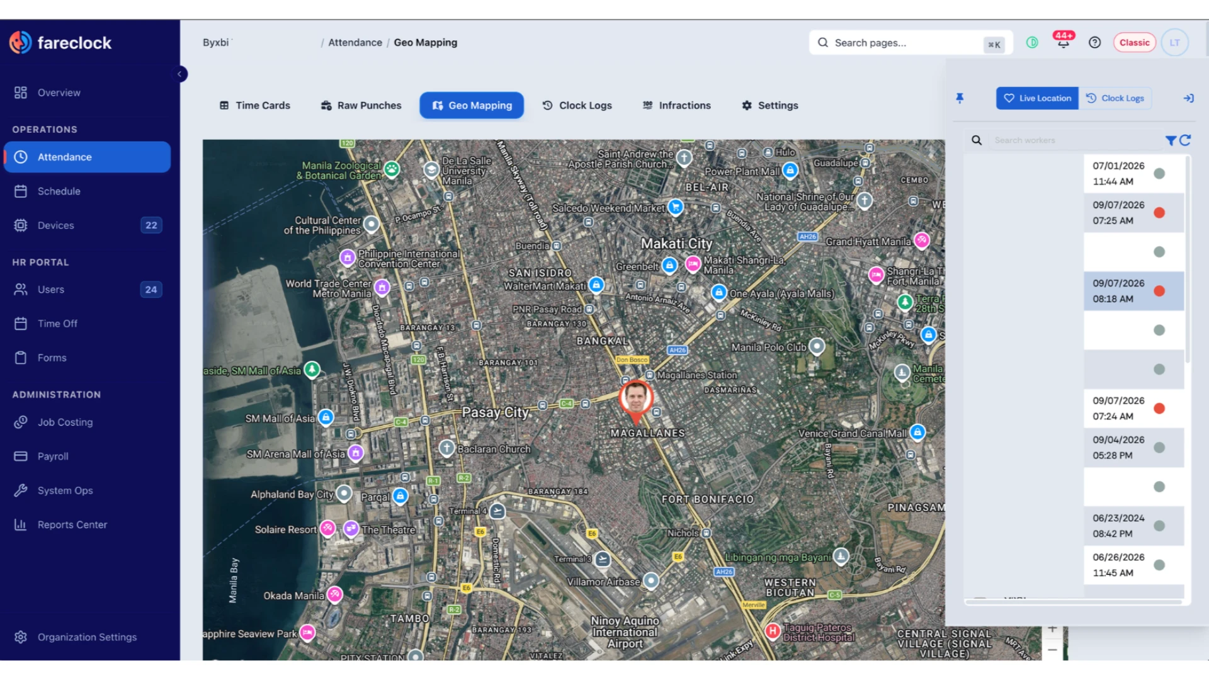Click the Baclaran Church map marker

(446, 448)
